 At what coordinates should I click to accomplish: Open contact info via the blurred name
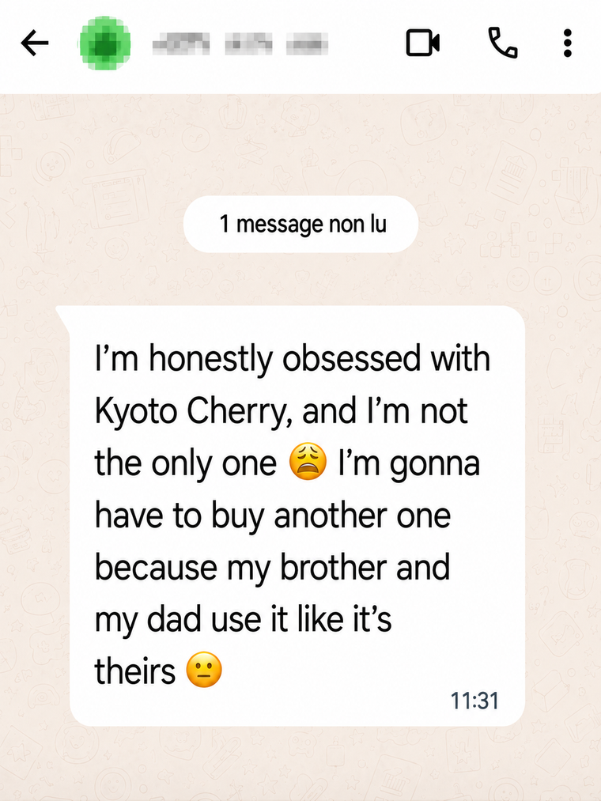tap(240, 43)
